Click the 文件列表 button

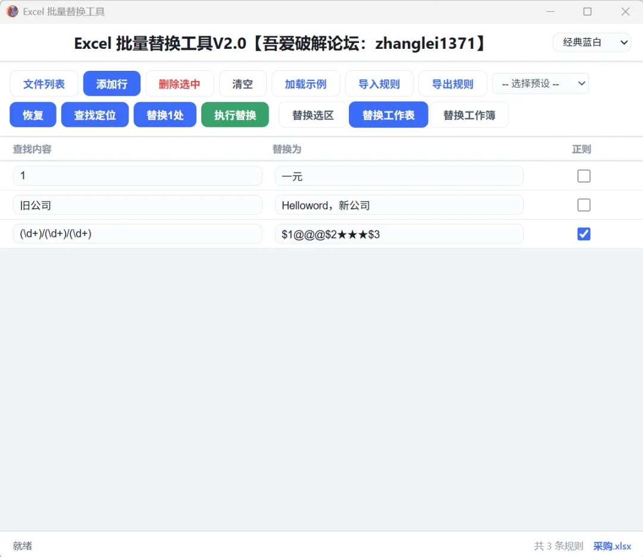click(x=44, y=84)
